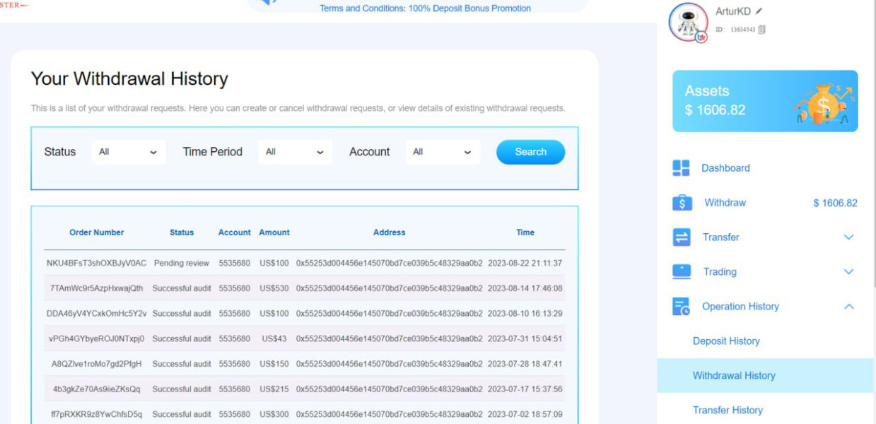
Task: Click the pencil icon beside ArturKD username
Action: coord(759,11)
